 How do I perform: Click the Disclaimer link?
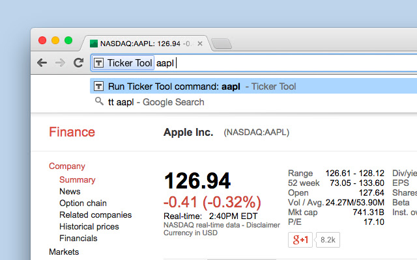pyautogui.click(x=263, y=225)
